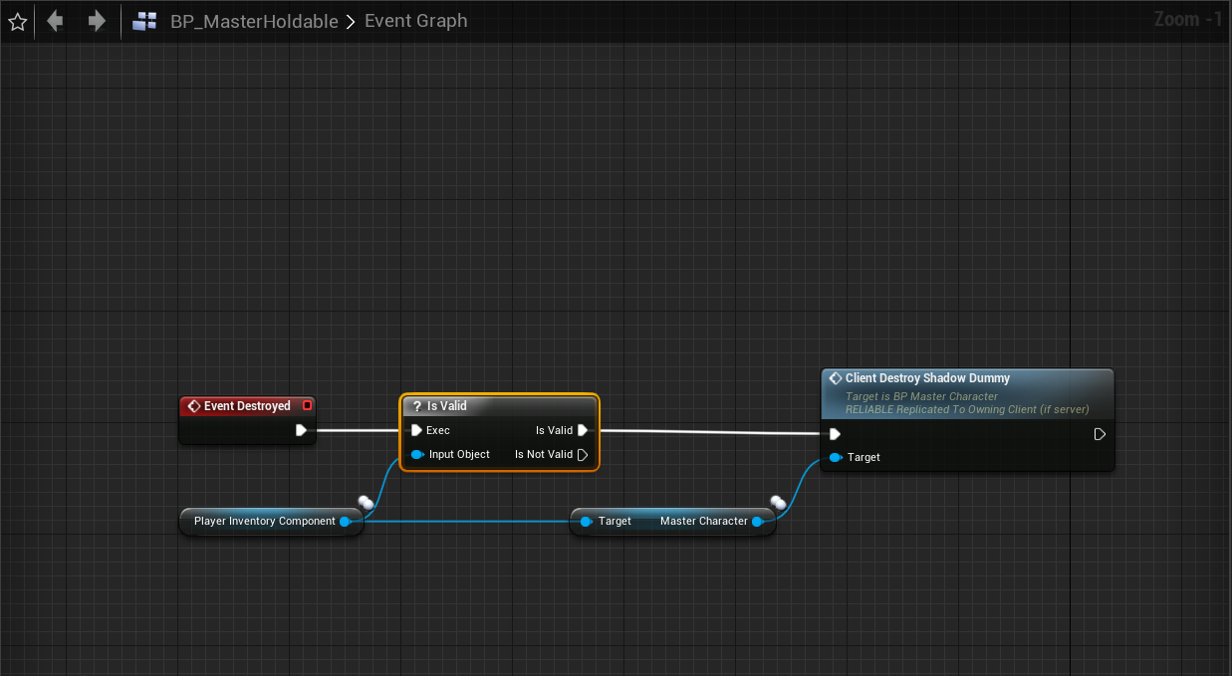Click the Is Valid Exec input pin

tap(416, 431)
